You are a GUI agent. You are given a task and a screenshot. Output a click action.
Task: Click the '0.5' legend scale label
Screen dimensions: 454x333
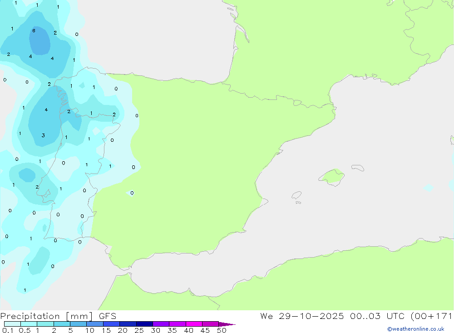click(x=25, y=330)
